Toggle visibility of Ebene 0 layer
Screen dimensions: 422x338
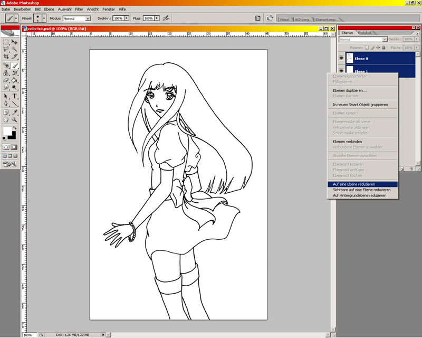(341, 58)
